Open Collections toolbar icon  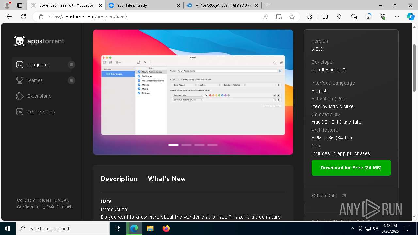click(x=354, y=17)
